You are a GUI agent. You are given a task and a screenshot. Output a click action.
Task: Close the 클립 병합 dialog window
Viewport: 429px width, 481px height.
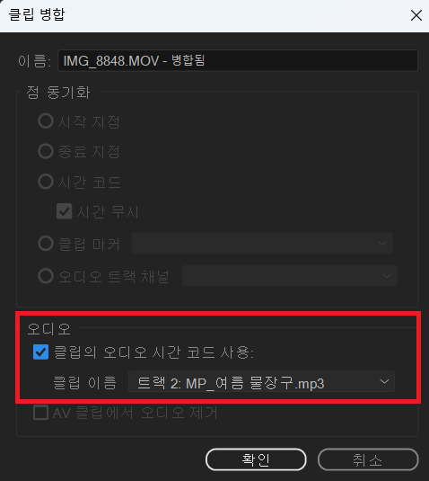pyautogui.click(x=416, y=15)
